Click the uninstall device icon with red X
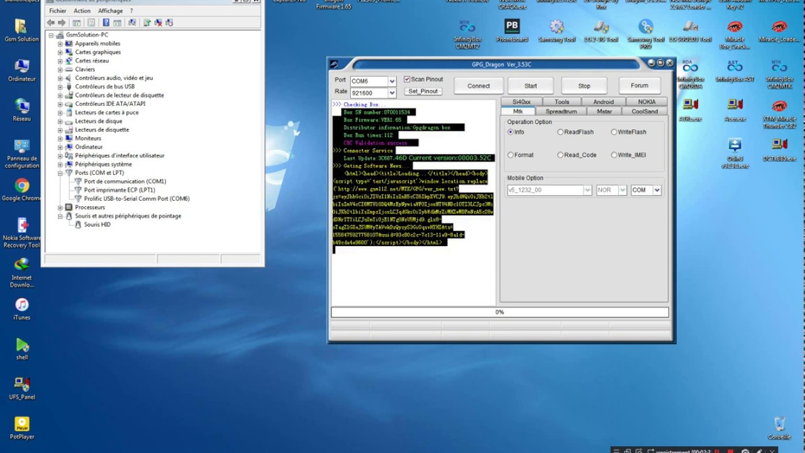The height and width of the screenshot is (453, 805). 158,23
